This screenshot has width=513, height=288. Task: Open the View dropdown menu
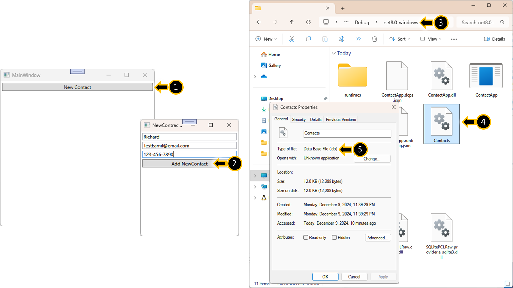click(x=431, y=39)
